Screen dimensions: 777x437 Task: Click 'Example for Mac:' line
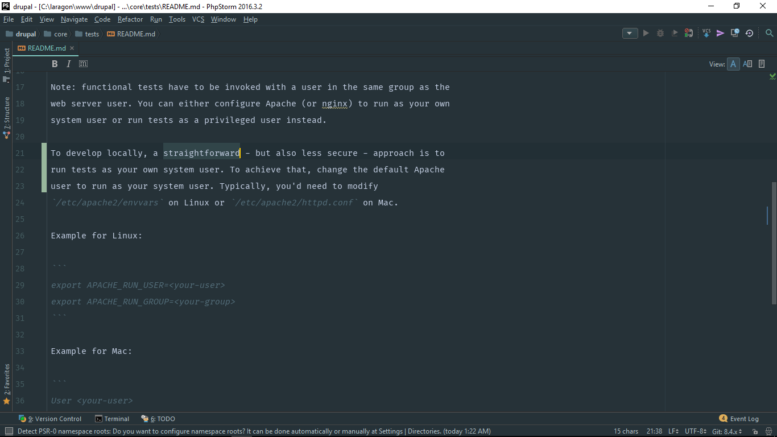92,351
